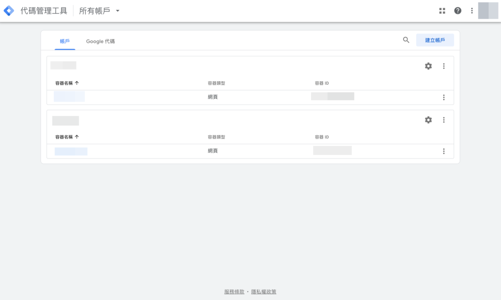Switch to the 帳戶 tab

pyautogui.click(x=65, y=41)
